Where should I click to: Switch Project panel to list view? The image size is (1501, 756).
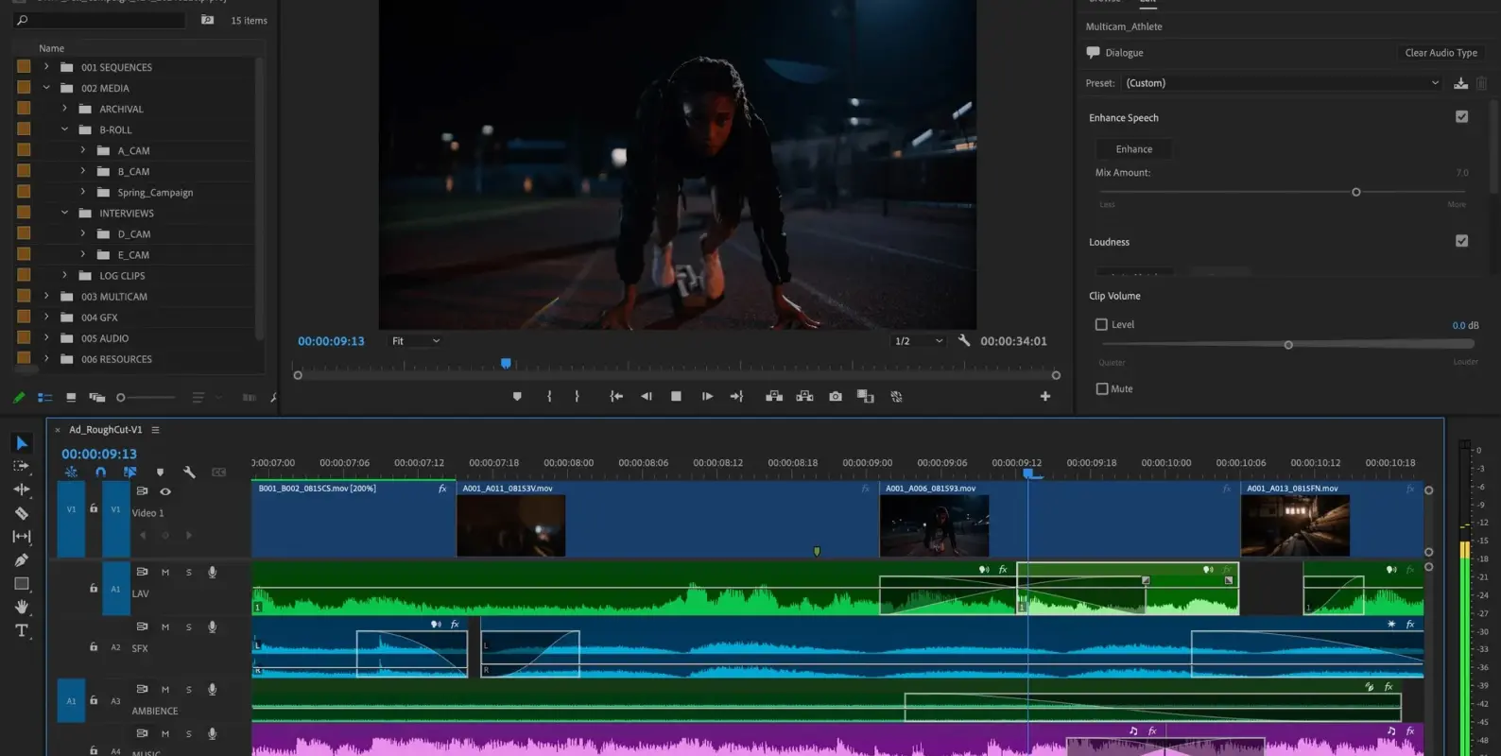pyautogui.click(x=44, y=398)
